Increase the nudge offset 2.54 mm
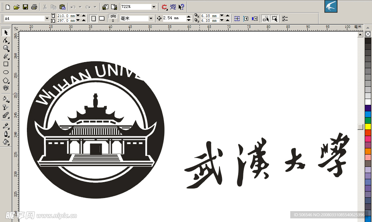Viewport: 372px width, 222px height. 189,17
